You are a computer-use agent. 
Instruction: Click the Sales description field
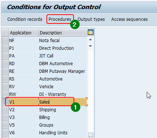click(63, 102)
